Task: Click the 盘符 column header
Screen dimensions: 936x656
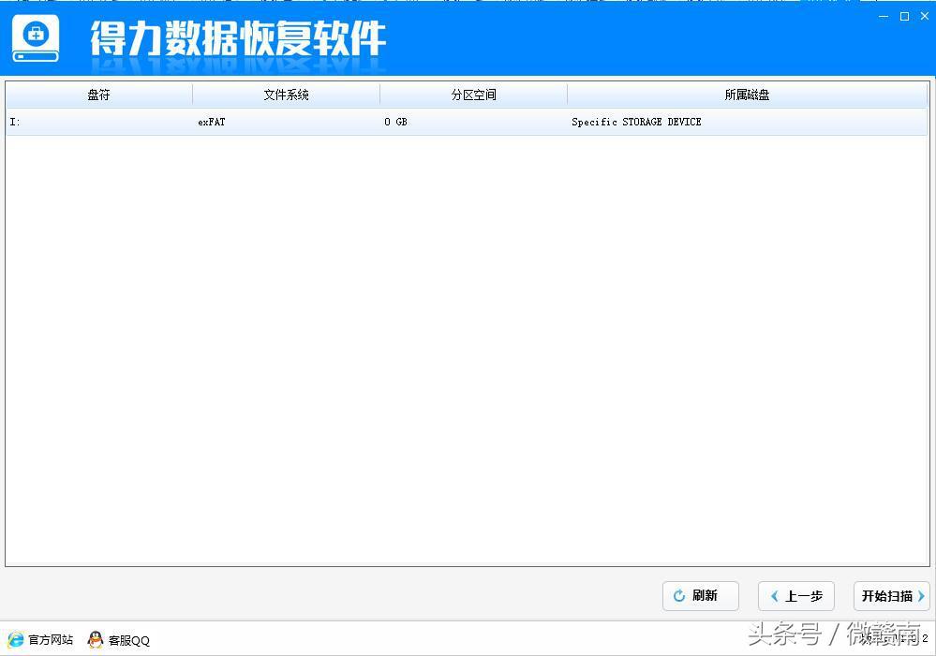Action: (x=97, y=95)
